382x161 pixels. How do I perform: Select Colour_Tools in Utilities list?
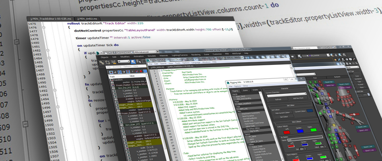tap(257, 147)
